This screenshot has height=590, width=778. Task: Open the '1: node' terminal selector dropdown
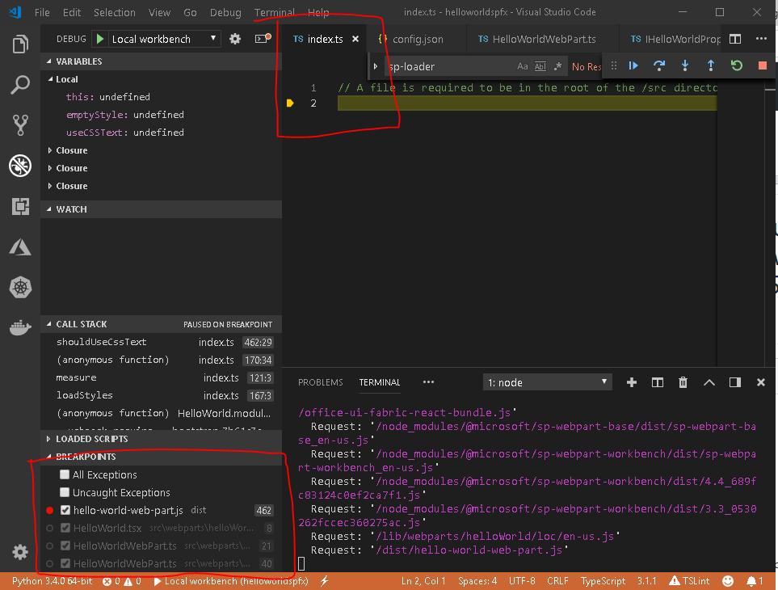[547, 381]
